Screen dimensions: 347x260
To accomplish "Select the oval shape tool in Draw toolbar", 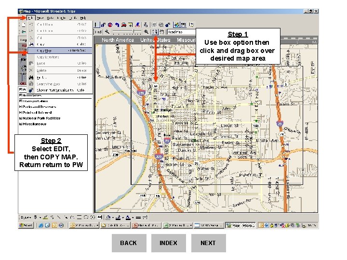I will point(86,217).
